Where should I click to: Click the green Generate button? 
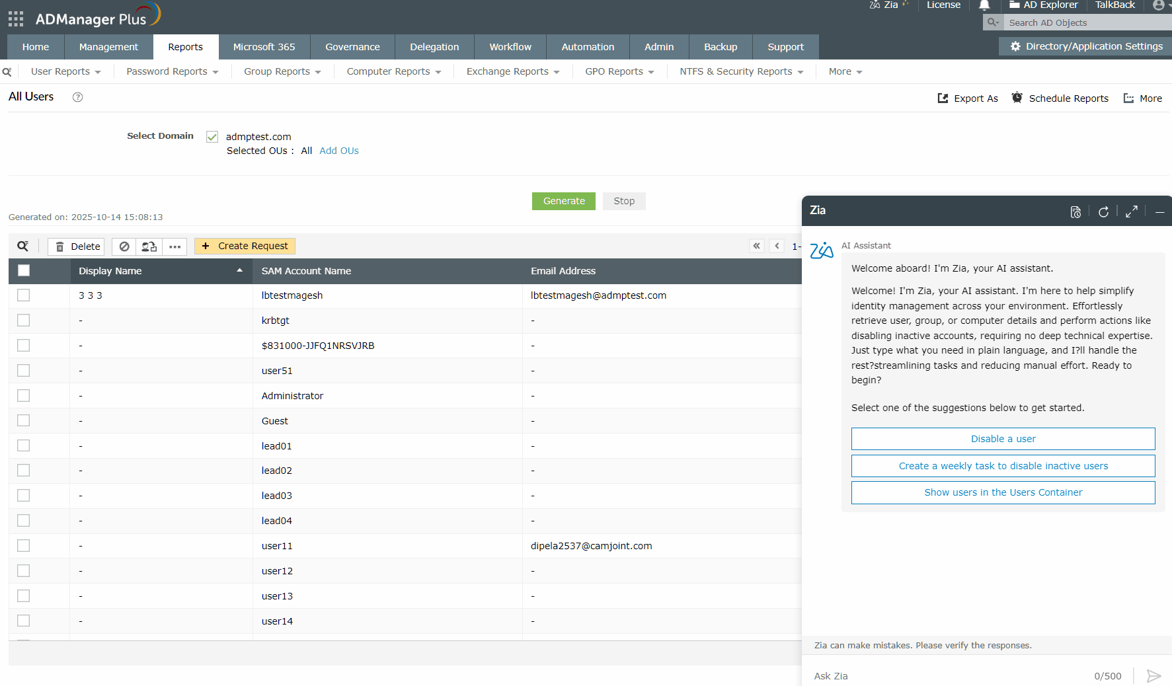click(564, 201)
